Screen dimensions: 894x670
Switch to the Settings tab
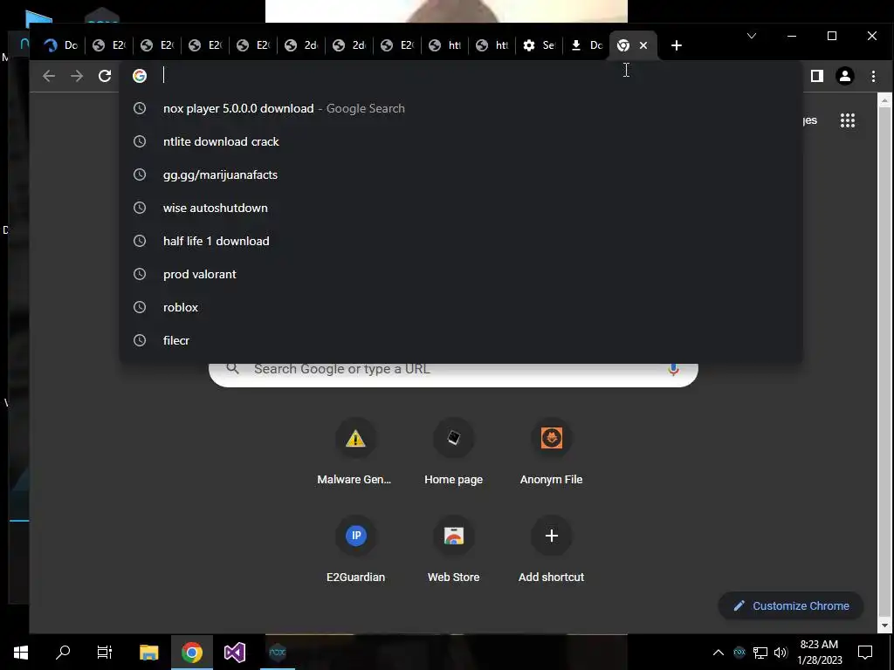(x=539, y=45)
